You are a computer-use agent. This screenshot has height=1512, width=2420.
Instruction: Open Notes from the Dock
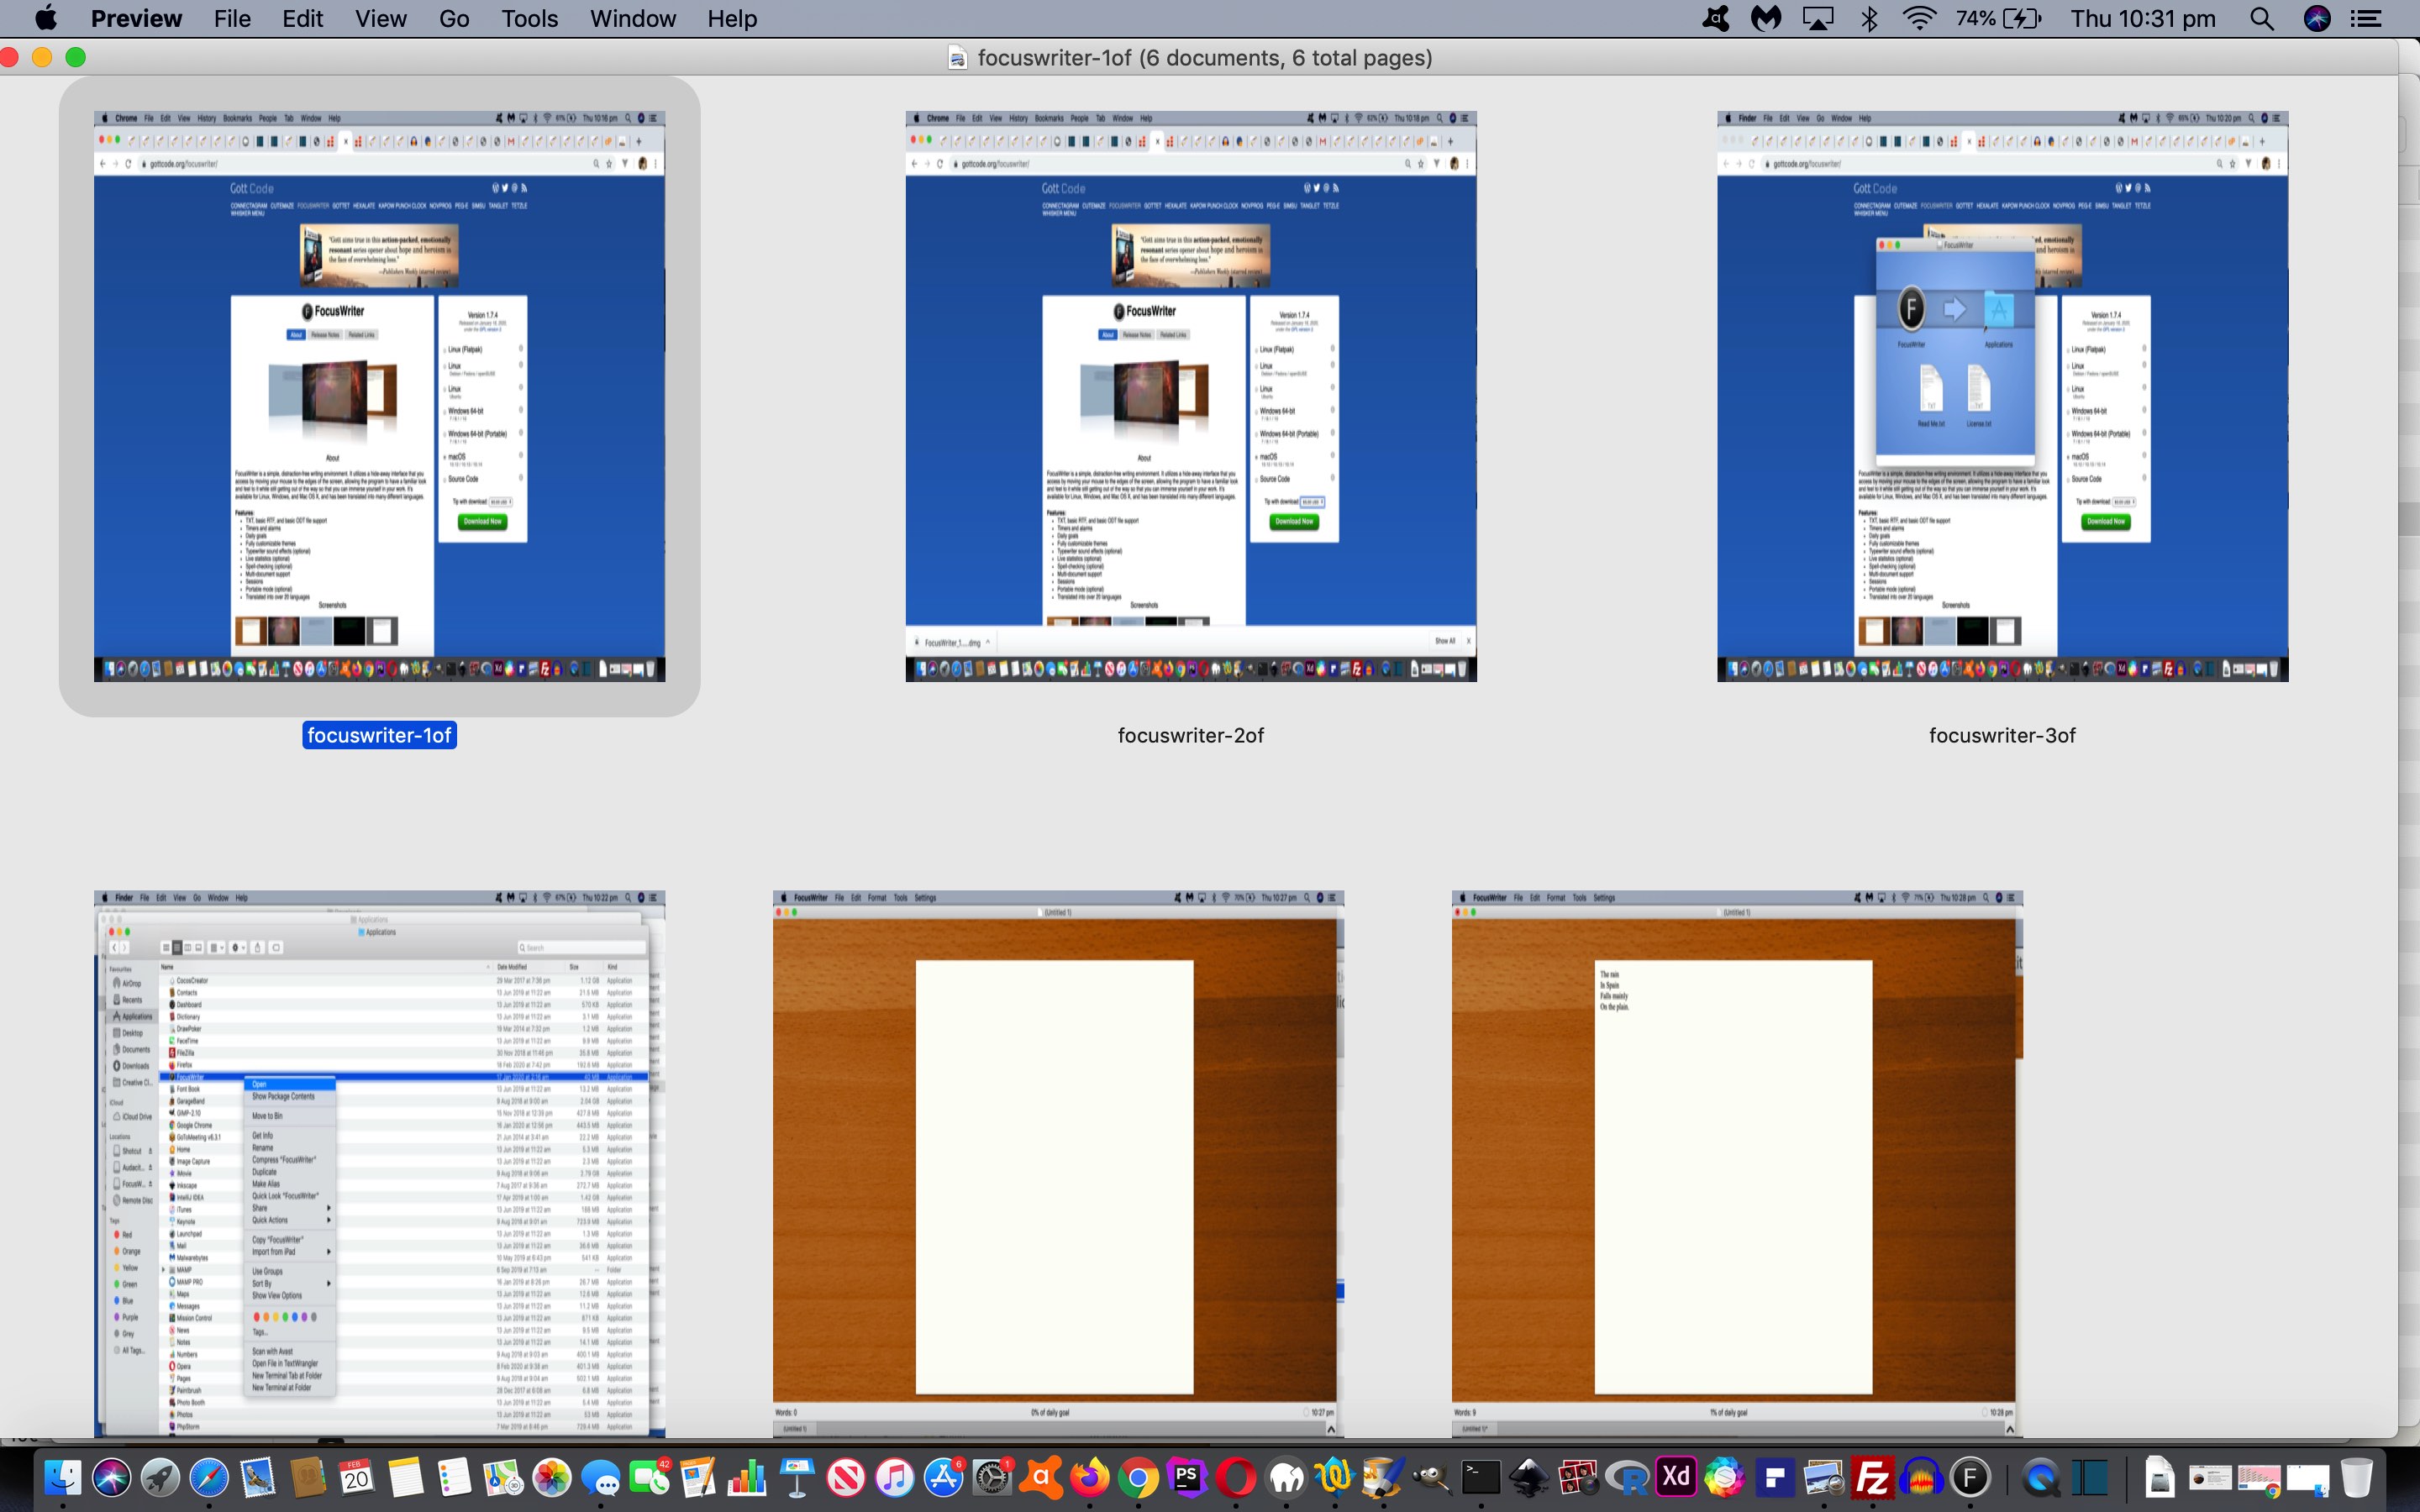[x=405, y=1477]
